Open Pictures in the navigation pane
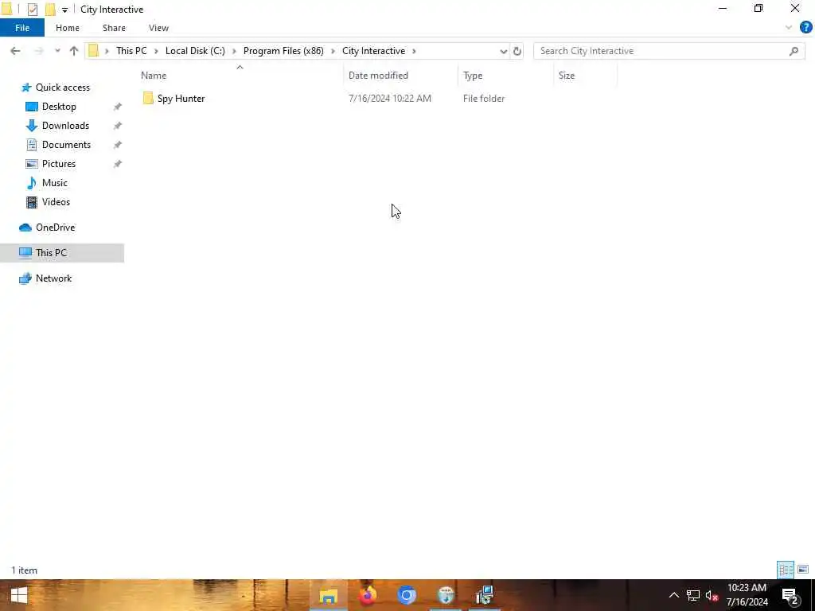Viewport: 815px width, 611px height. [x=58, y=164]
